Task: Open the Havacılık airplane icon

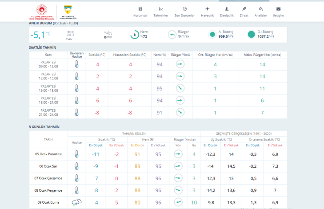Action: point(207,9)
